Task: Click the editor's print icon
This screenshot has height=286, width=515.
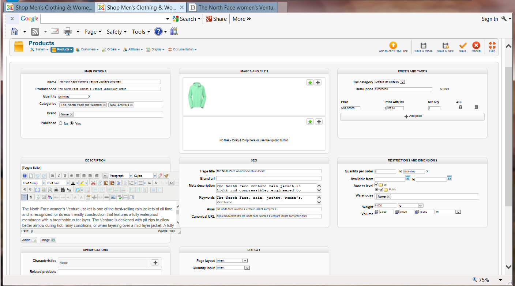Action: point(56,190)
